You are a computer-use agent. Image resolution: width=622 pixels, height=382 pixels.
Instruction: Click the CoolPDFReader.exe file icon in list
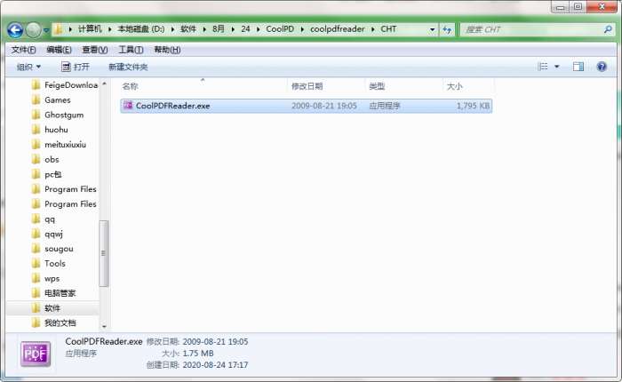[x=128, y=106]
